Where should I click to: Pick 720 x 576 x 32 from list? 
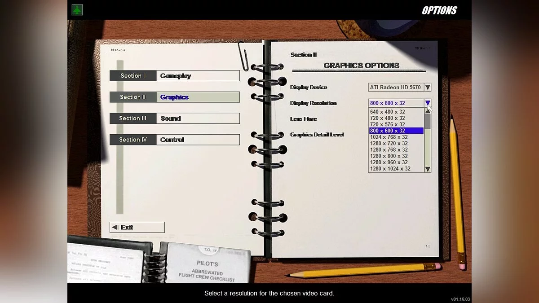click(396, 124)
